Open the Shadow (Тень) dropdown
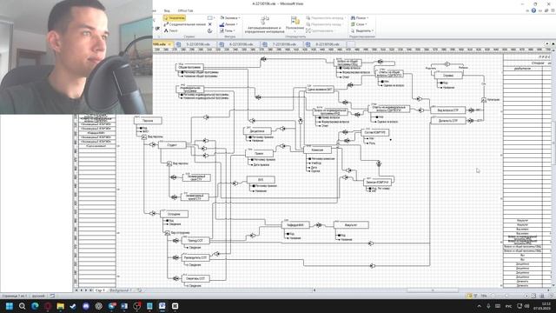Screen dimensions: 556x313 pos(227,31)
